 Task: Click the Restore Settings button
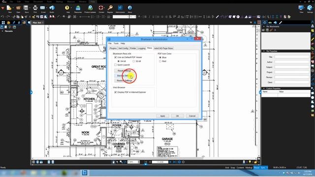[x=125, y=81]
